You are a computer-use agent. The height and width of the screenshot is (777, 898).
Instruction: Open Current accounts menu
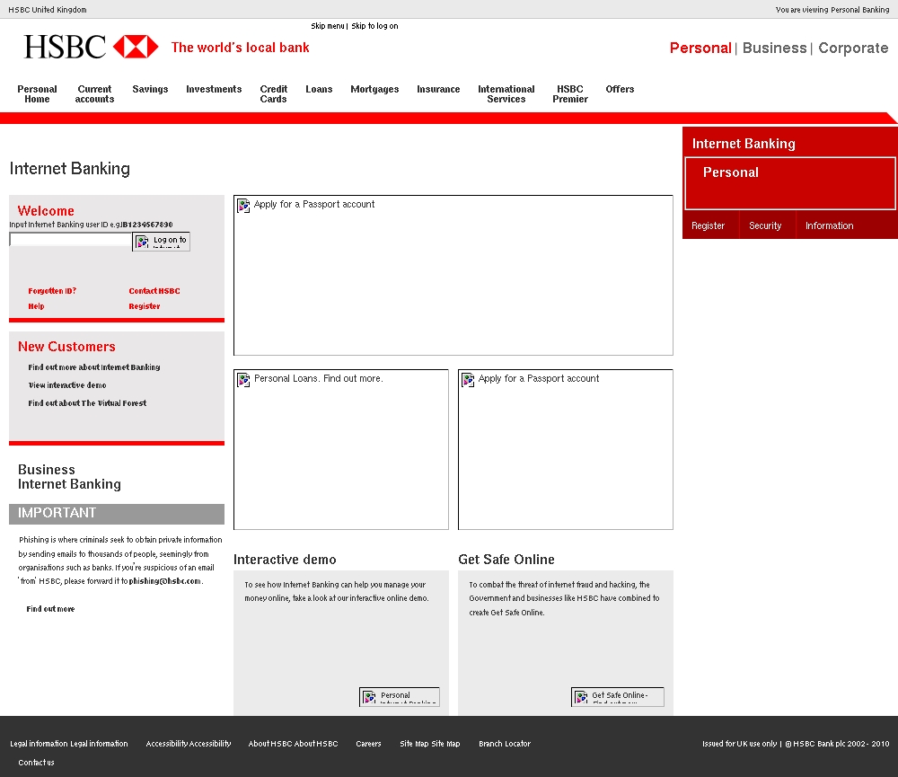(94, 94)
